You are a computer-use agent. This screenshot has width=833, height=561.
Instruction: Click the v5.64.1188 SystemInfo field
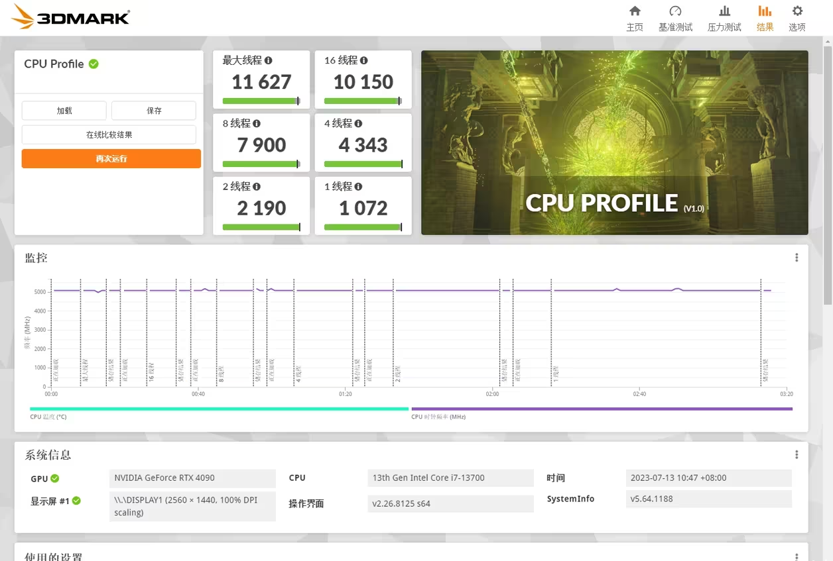click(x=708, y=499)
